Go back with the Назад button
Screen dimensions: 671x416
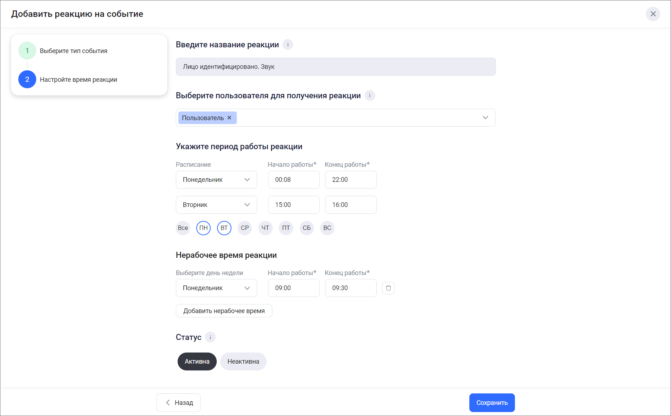(179, 403)
